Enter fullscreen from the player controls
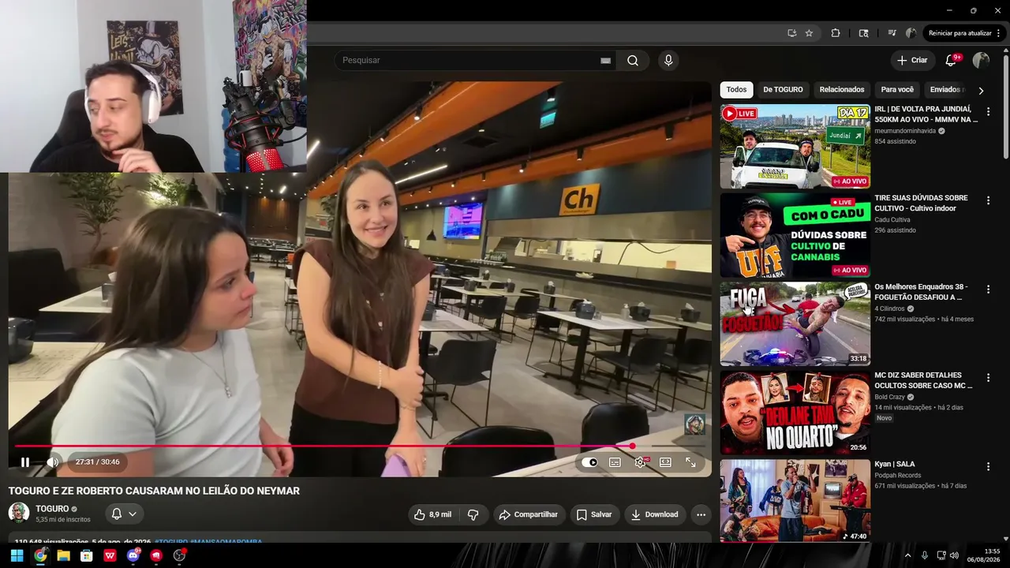1010x568 pixels. click(690, 462)
